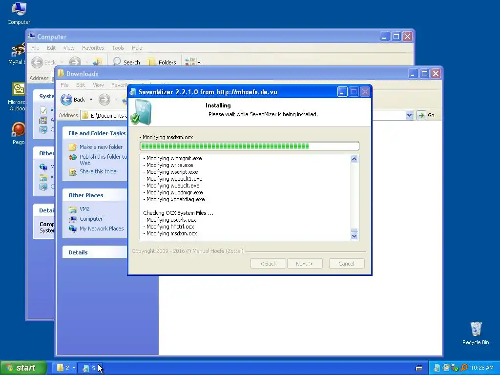Image resolution: width=500 pixels, height=375 pixels.
Task: Select the "Checking OCX System Files" log line
Action: [x=178, y=213]
